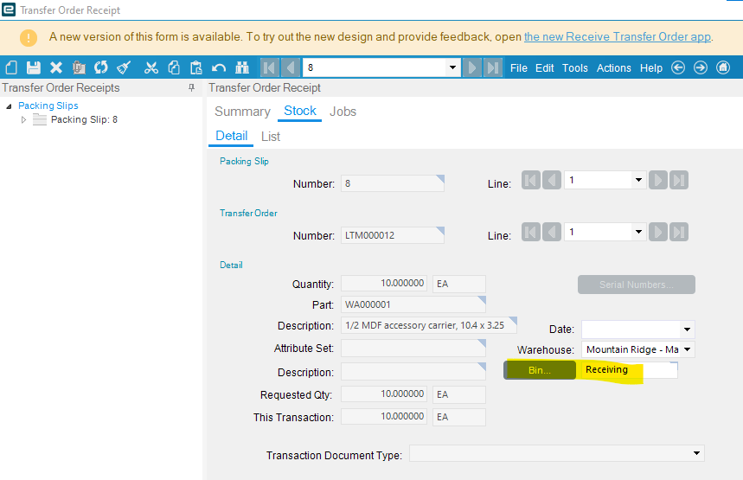Go to last Packing Slip line
The height and width of the screenshot is (480, 743).
coord(678,180)
